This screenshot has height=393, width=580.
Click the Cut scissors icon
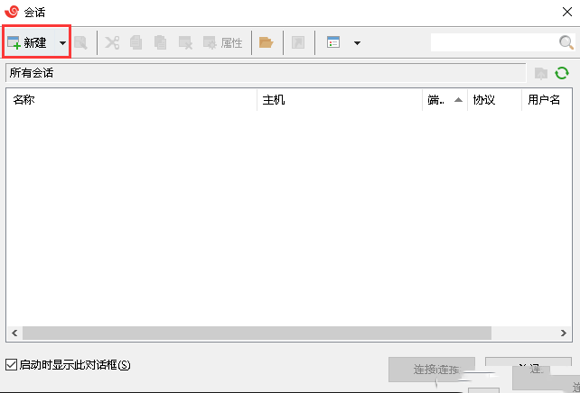[112, 42]
